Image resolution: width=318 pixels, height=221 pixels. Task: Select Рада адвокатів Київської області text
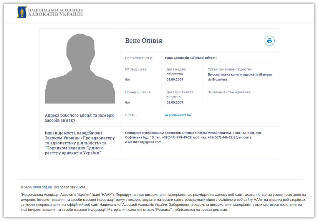tap(191, 58)
